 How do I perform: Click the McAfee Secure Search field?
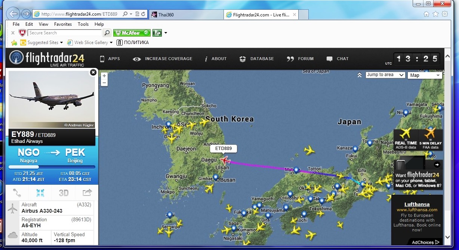coord(65,33)
